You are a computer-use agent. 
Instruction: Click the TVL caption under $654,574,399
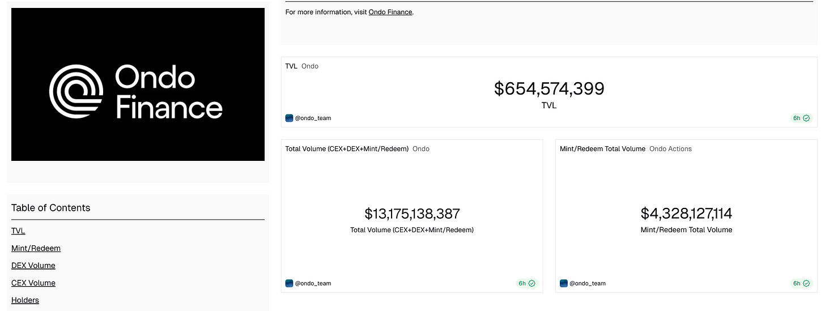pos(549,105)
